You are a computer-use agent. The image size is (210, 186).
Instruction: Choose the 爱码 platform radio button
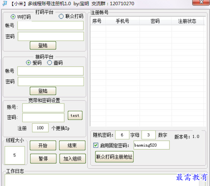[x=28, y=63]
